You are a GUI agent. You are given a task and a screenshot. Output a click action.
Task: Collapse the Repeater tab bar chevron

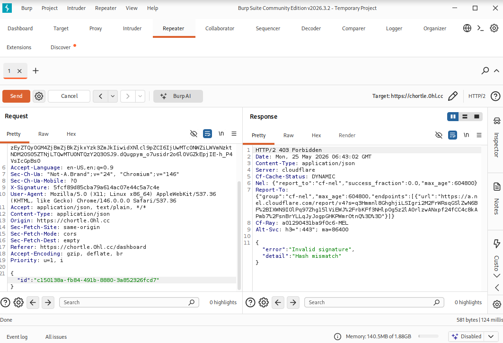[x=496, y=70]
